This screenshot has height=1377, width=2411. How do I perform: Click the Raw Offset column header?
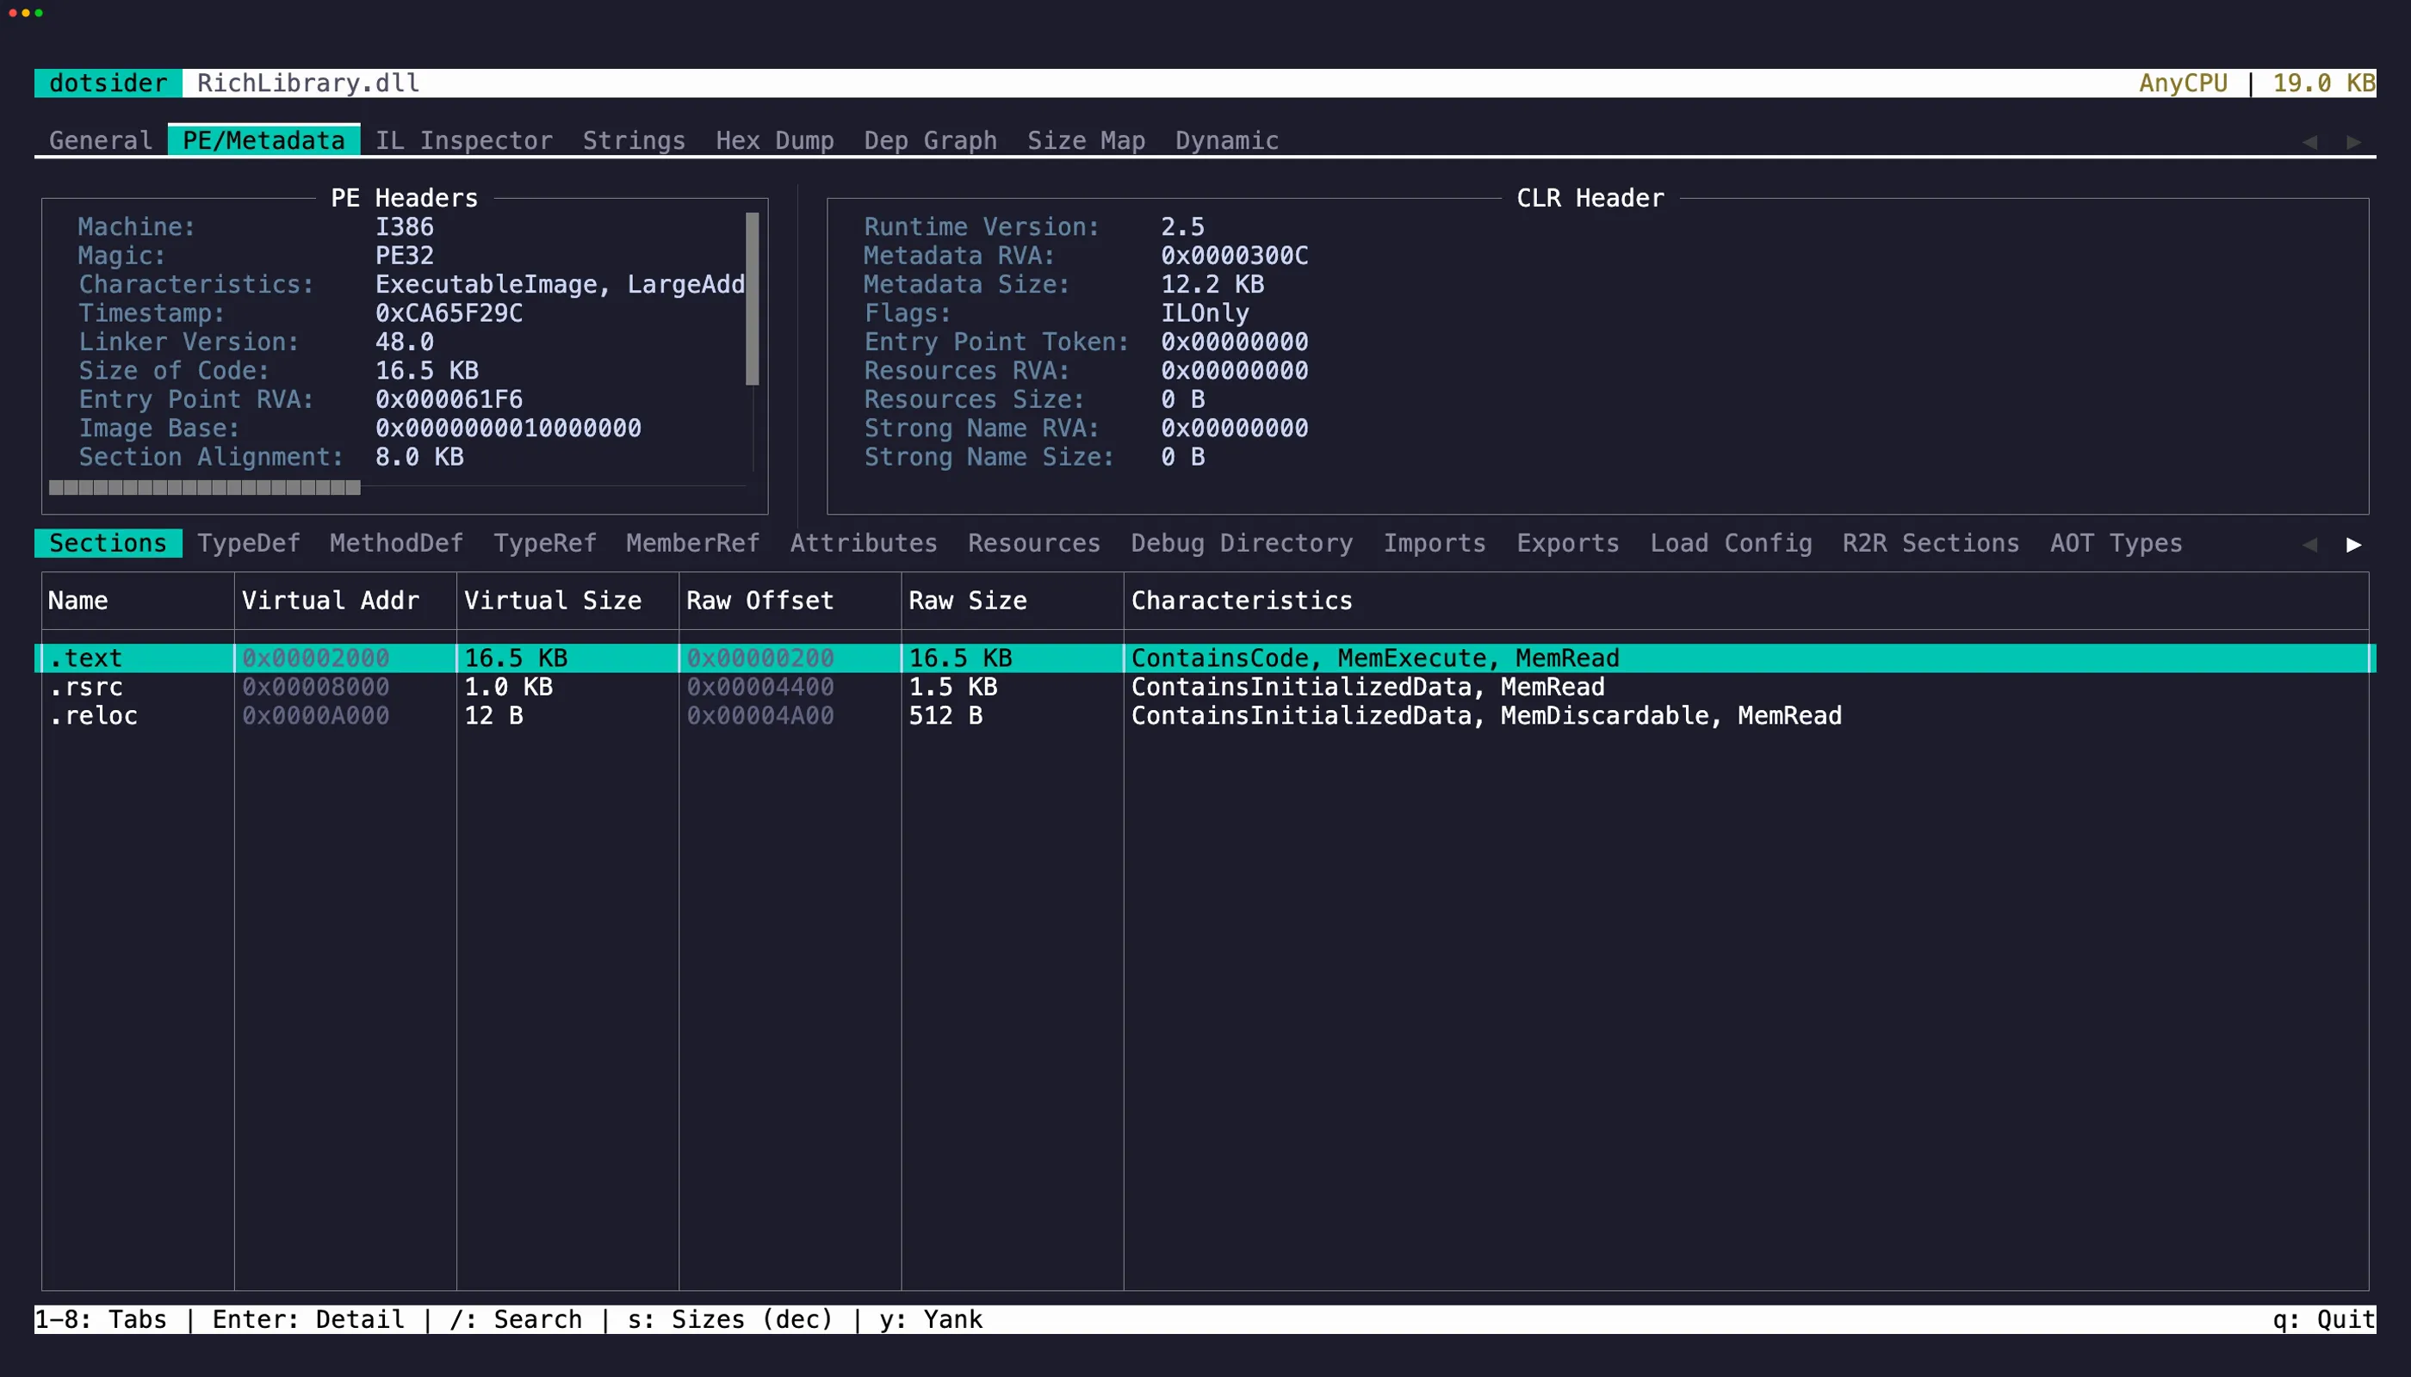pos(759,602)
